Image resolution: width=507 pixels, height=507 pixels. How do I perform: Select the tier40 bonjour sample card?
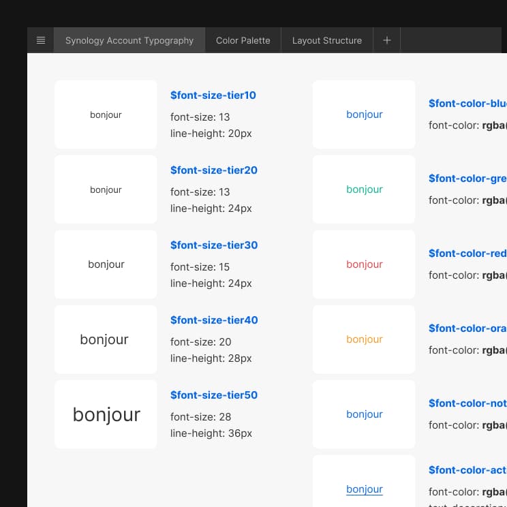click(x=106, y=339)
